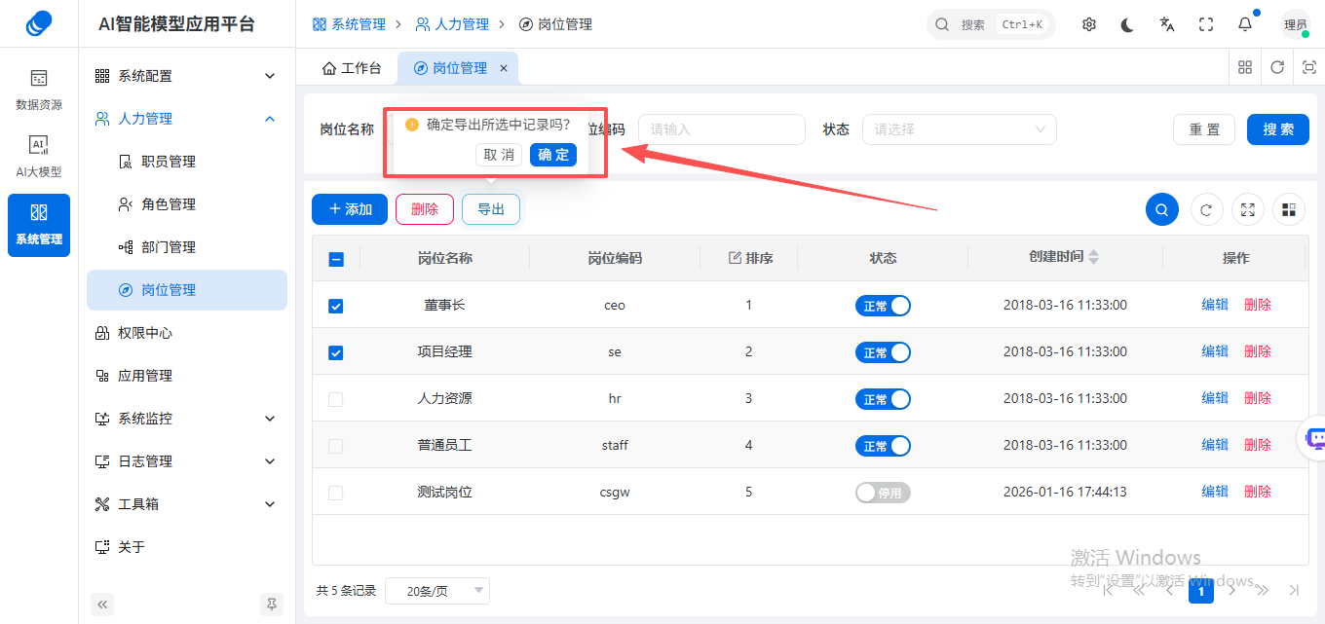Click the pink 删除 toolbar button
Image resolution: width=1325 pixels, height=624 pixels.
(425, 209)
